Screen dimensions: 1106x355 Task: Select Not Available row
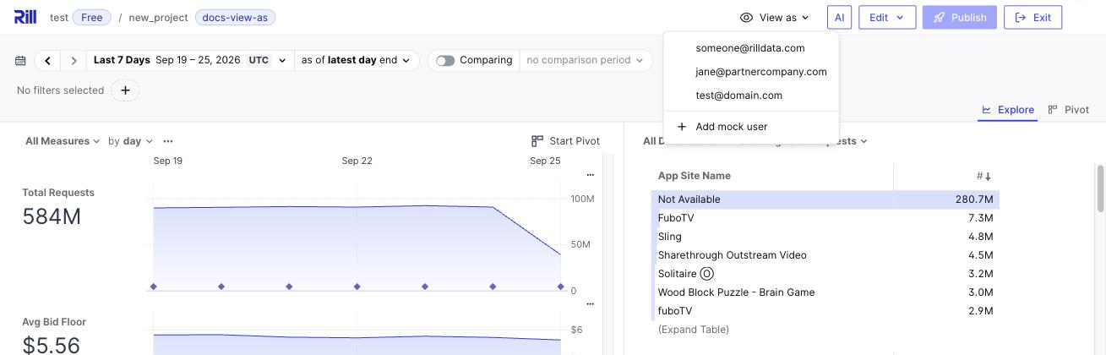point(825,199)
